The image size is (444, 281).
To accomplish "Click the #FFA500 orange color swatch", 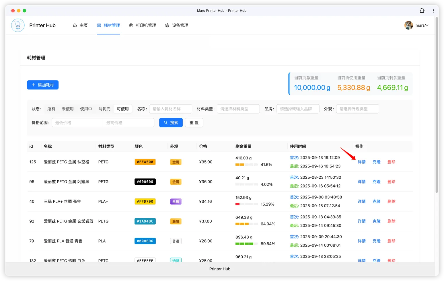I will pyautogui.click(x=145, y=162).
